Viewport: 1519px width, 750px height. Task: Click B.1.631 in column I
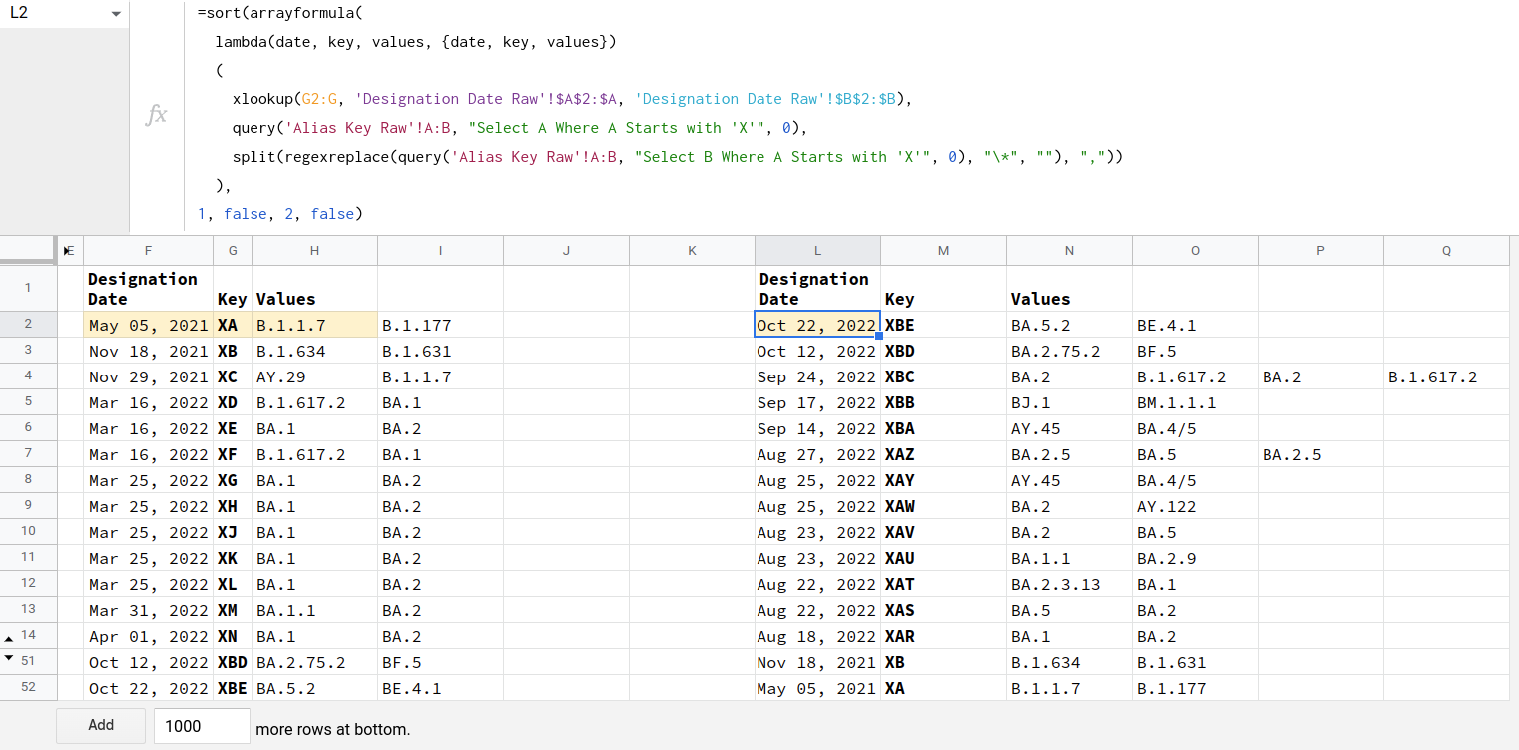click(x=441, y=351)
